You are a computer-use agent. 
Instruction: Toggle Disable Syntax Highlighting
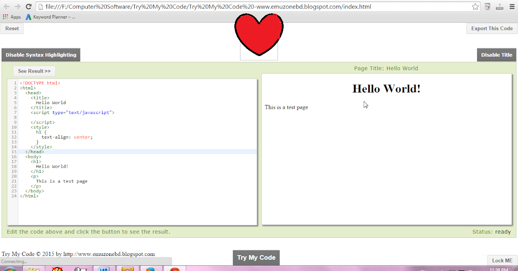41,55
